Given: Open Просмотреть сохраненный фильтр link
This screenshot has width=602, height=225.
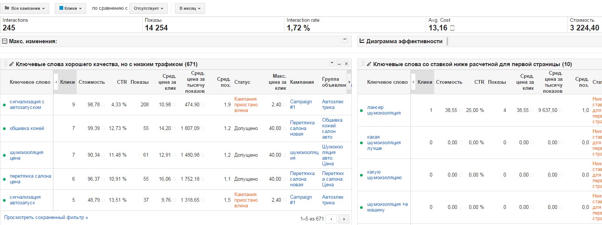Looking at the screenshot, I should pos(46,217).
